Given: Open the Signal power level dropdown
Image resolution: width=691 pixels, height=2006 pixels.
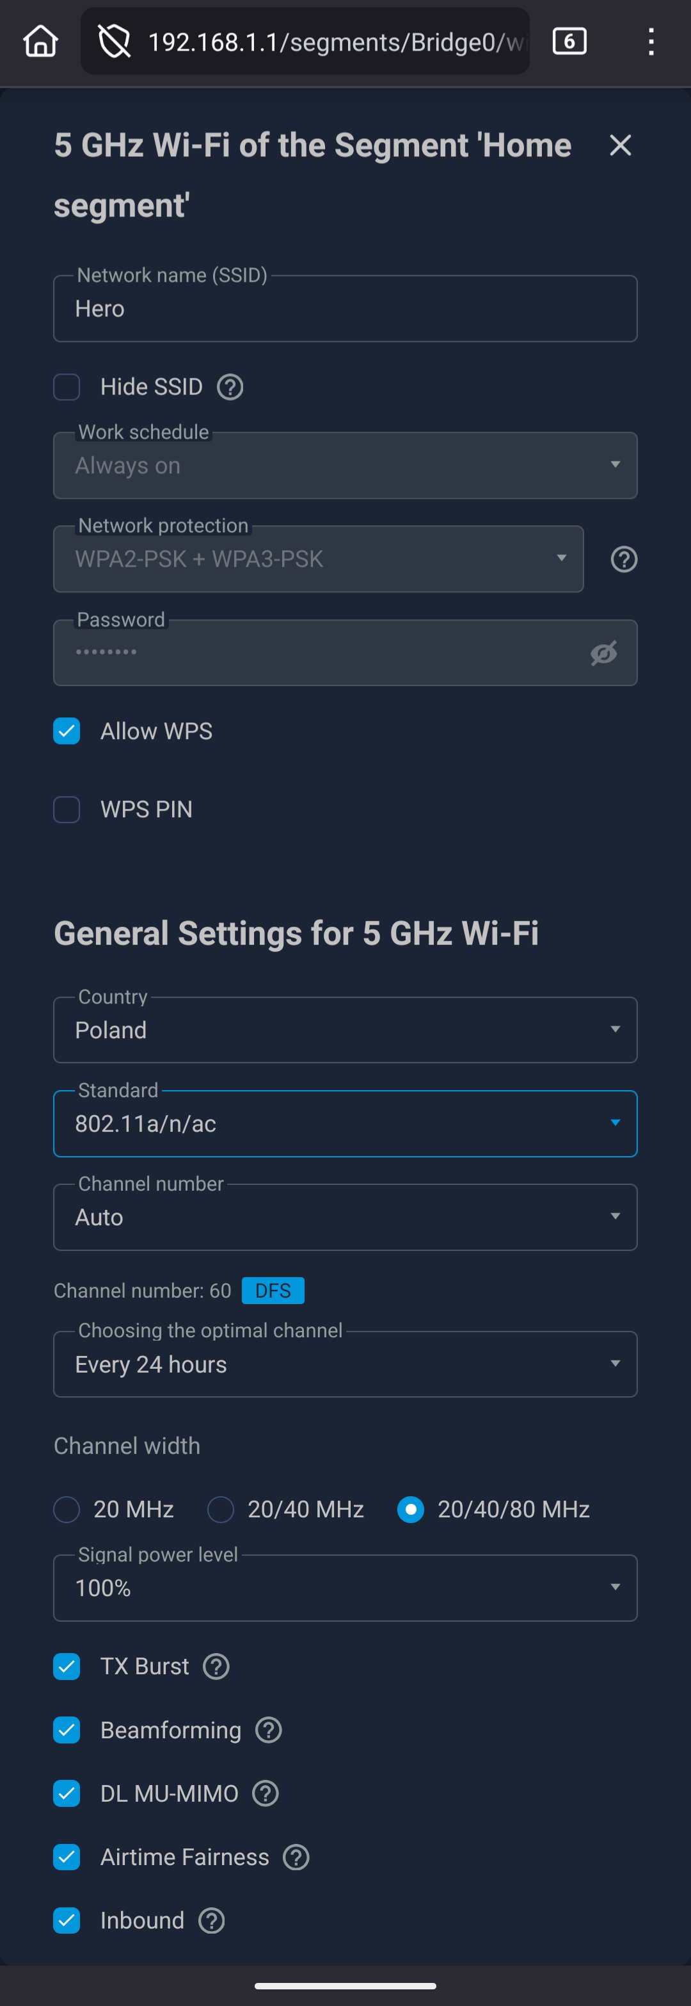Looking at the screenshot, I should click(345, 1588).
